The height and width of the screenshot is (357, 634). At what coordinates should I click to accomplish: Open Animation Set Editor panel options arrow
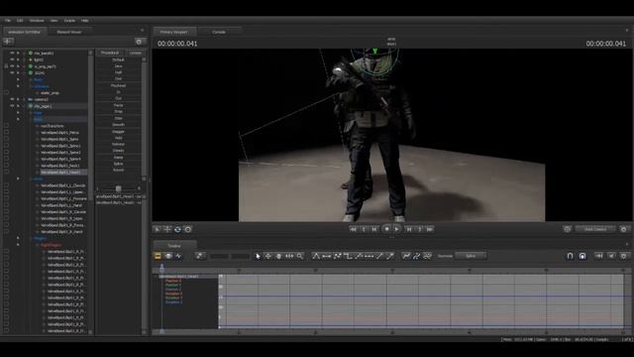(x=142, y=31)
